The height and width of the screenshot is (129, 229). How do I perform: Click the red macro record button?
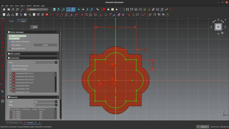(104, 9)
